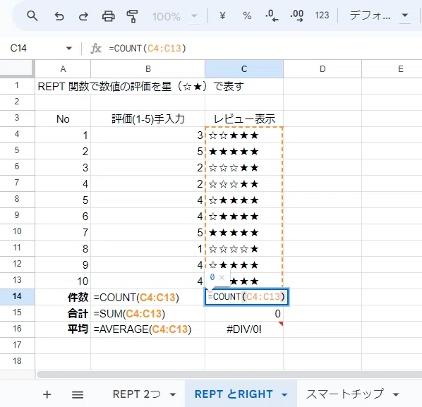Viewport: 422px width, 407px height.
Task: Decrease decimal places
Action: coord(272,16)
